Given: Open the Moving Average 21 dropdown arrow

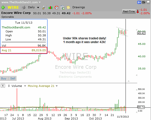Looking at the screenshot, I should coord(57,86).
